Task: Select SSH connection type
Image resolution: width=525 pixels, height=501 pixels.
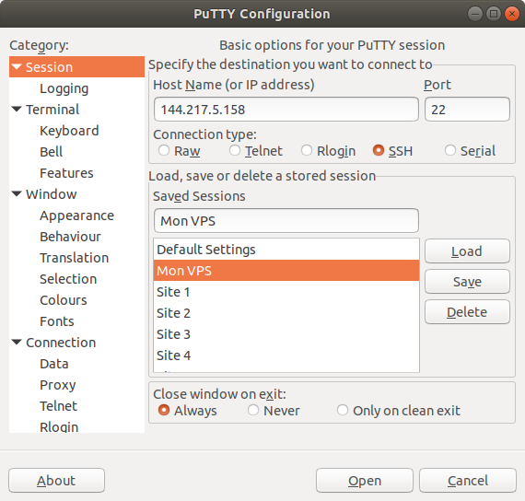Action: click(379, 150)
